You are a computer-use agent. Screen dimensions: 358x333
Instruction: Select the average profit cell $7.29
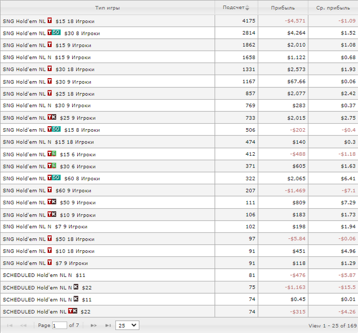pos(333,203)
